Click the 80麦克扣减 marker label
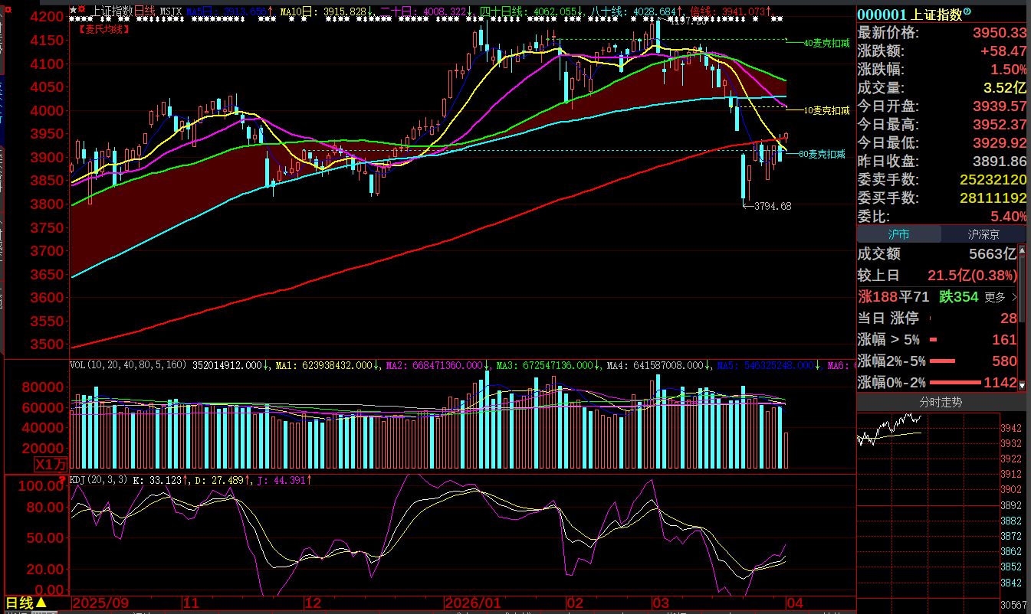The height and width of the screenshot is (614, 1031). coord(822,154)
